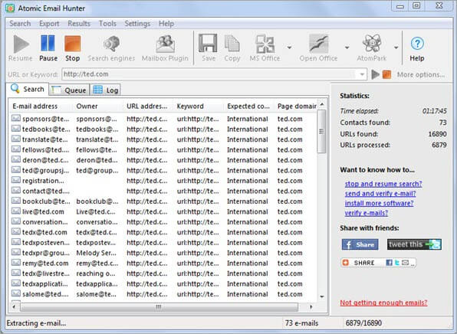Select the Search tab

tap(28, 89)
